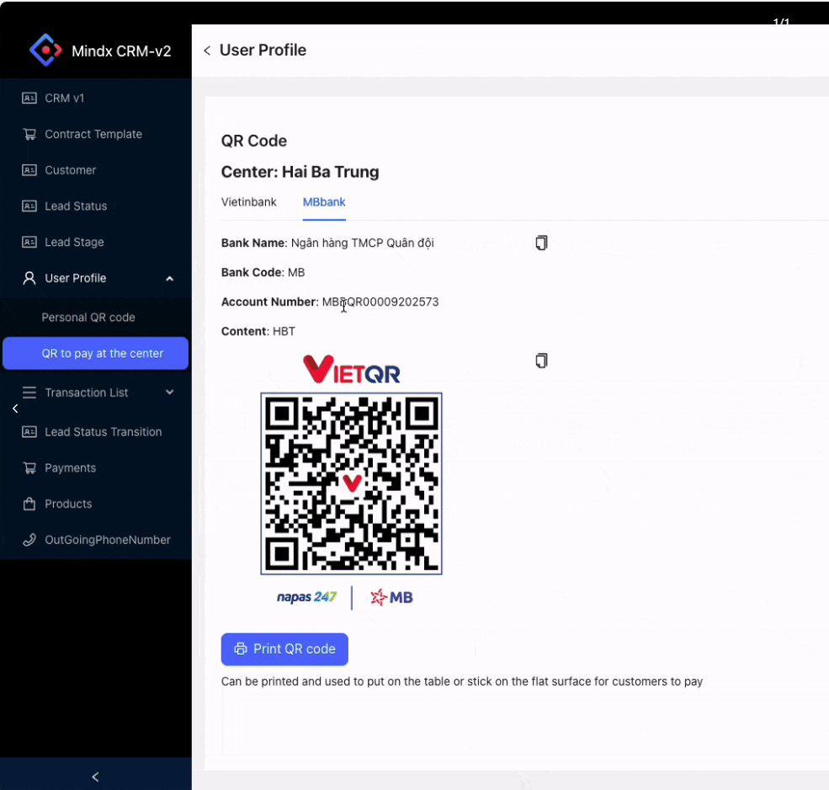
Task: Copy the QR image with copy icon
Action: (541, 360)
